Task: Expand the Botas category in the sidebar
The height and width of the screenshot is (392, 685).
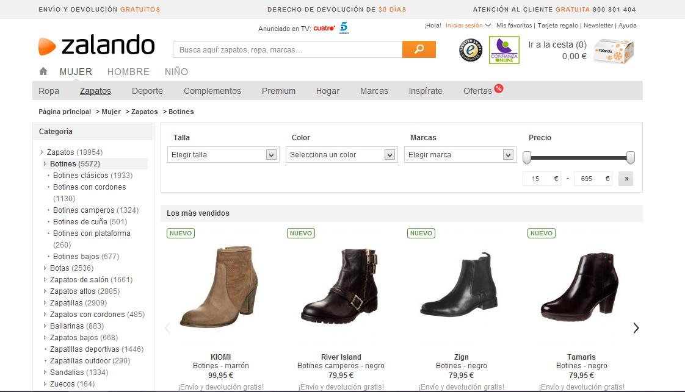Action: 59,268
